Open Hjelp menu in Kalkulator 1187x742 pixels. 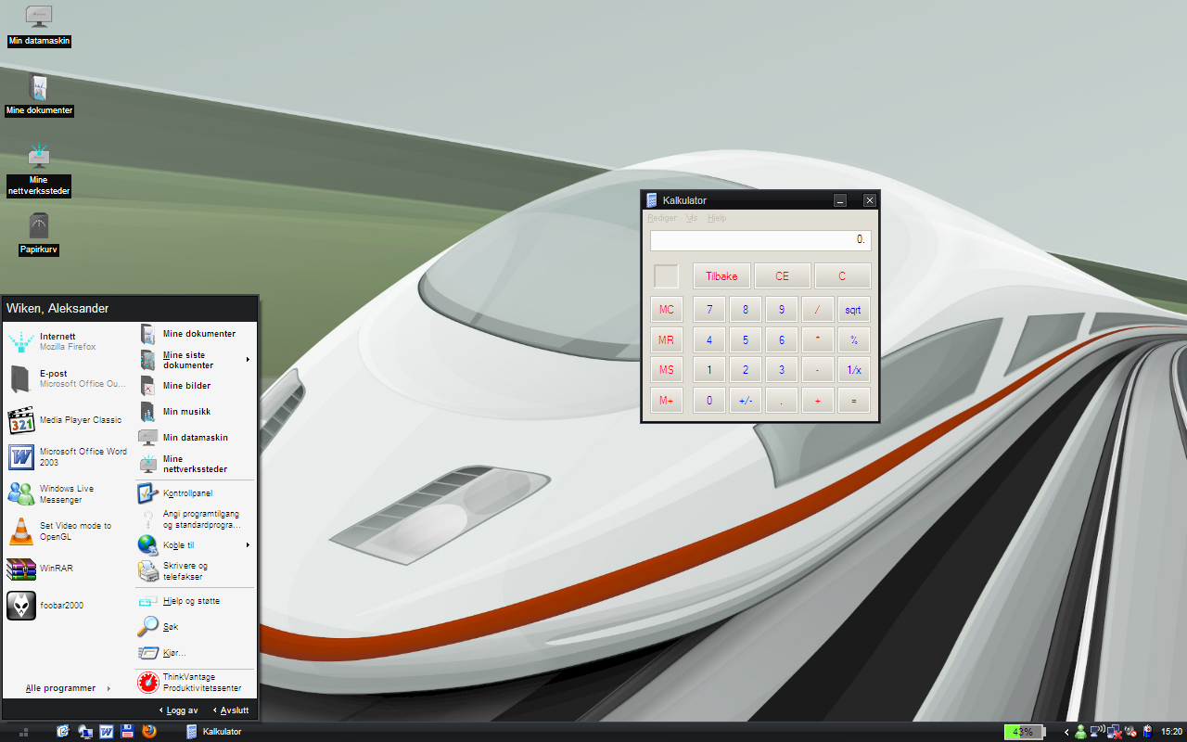(717, 219)
